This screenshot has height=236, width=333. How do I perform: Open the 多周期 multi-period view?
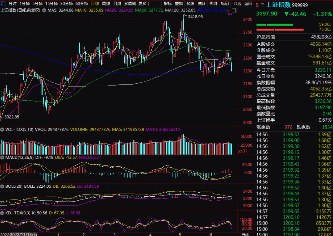[x=130, y=4]
